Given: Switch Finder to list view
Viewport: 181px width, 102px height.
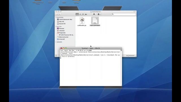Looking at the screenshot, I should point(80,14).
